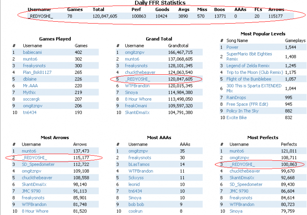This screenshot has width=307, height=215.
Task: Open soccergk's profile link
Action: point(32,99)
